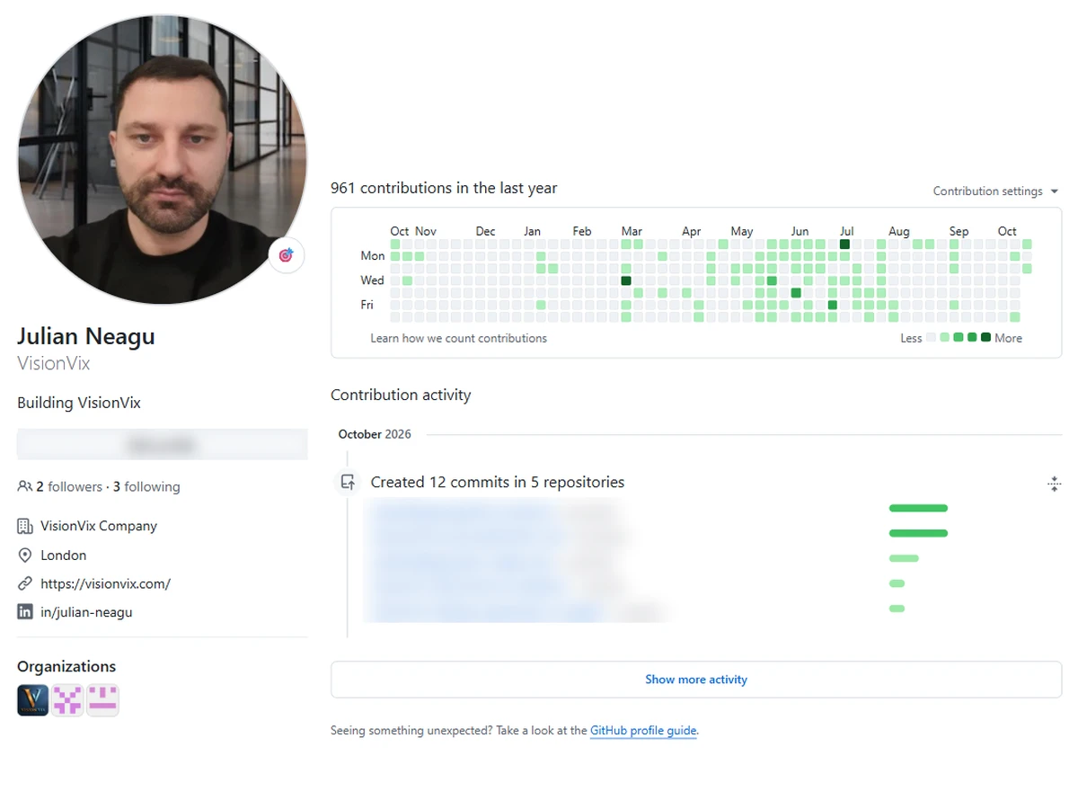Viewport: 1078px width, 809px height.
Task: Click the commits push icon in timeline
Action: point(348,482)
